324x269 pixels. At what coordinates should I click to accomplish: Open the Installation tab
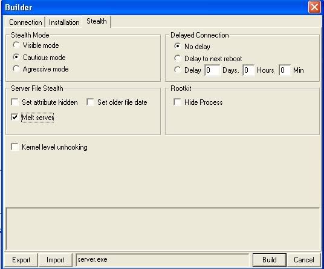64,22
